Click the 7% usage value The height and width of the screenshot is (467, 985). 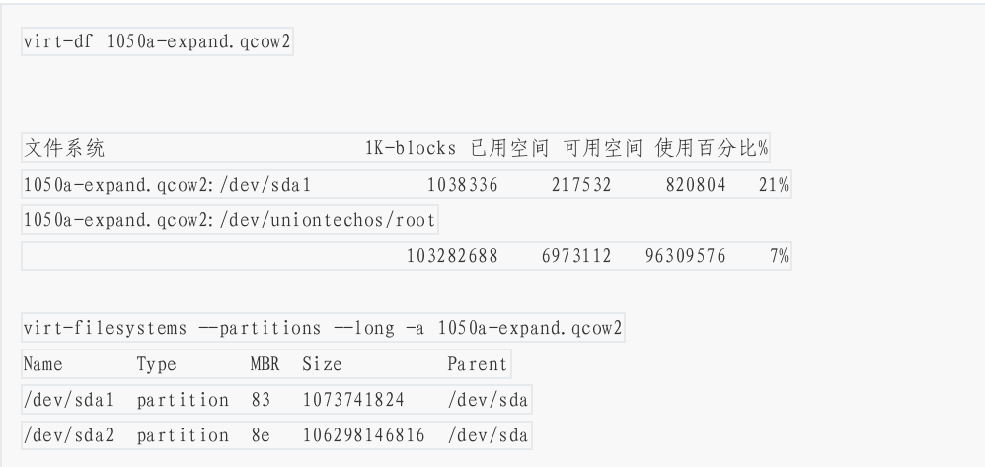[779, 256]
